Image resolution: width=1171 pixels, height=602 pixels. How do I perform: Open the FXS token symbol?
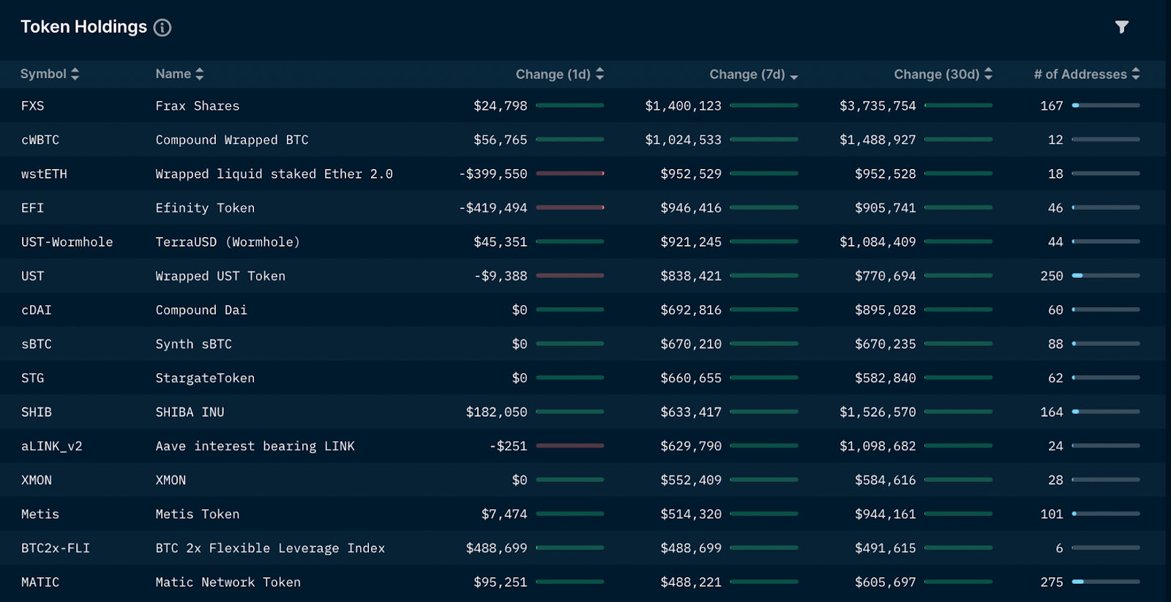click(32, 106)
